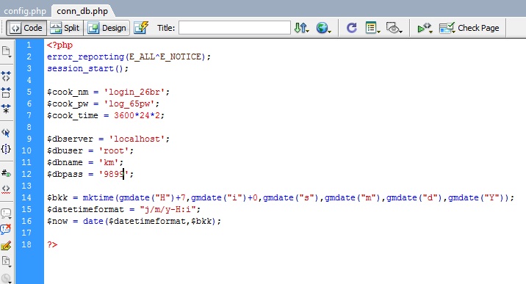The image size is (526, 284).
Task: Click 'gmdate("Y")' at end of line 14
Action: point(476,197)
